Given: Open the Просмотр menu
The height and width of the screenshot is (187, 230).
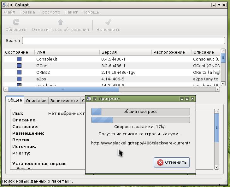Looking at the screenshot, I should [x=50, y=12].
